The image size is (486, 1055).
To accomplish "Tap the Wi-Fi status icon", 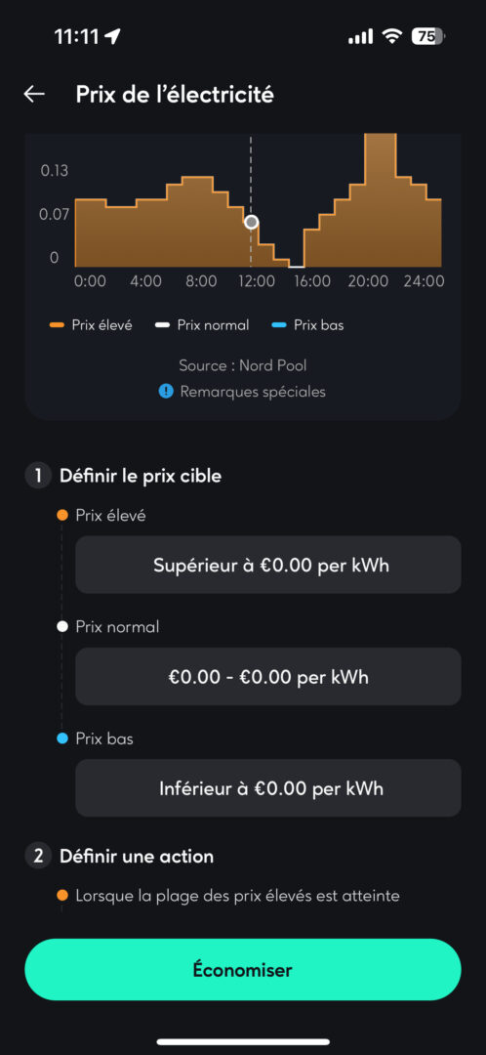I will click(392, 37).
